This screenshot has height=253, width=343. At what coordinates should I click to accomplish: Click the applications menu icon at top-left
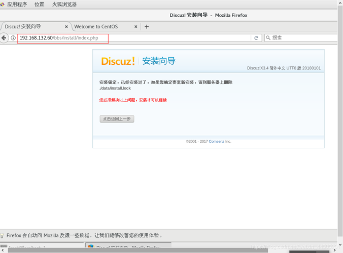(2, 4)
